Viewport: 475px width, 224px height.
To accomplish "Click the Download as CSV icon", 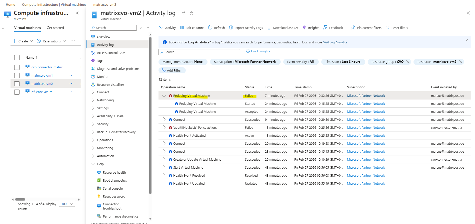I will [269, 28].
